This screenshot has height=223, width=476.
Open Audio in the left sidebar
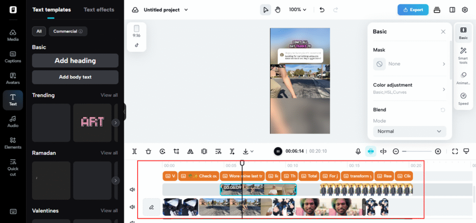click(x=13, y=121)
